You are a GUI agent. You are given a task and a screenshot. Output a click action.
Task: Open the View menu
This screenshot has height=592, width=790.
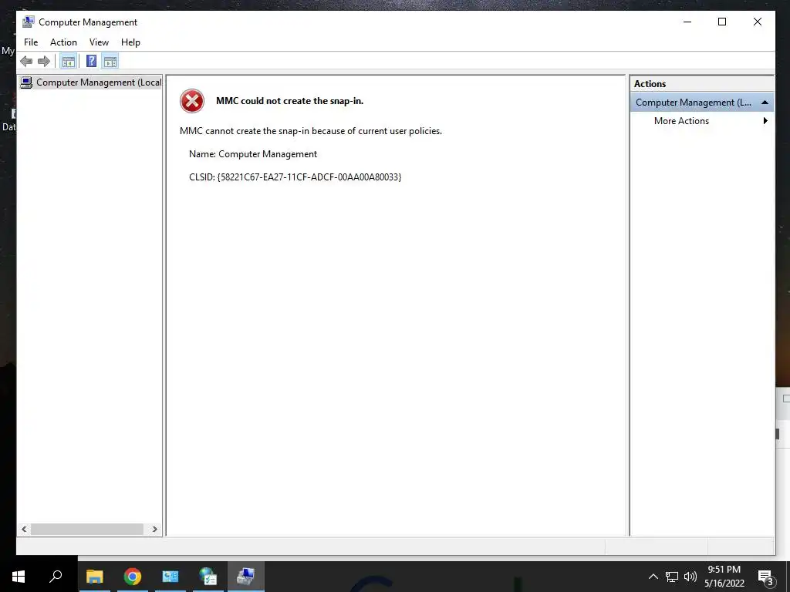(x=99, y=42)
